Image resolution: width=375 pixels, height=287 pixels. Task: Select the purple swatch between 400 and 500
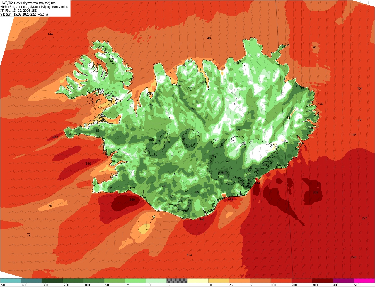pyautogui.click(x=343, y=281)
